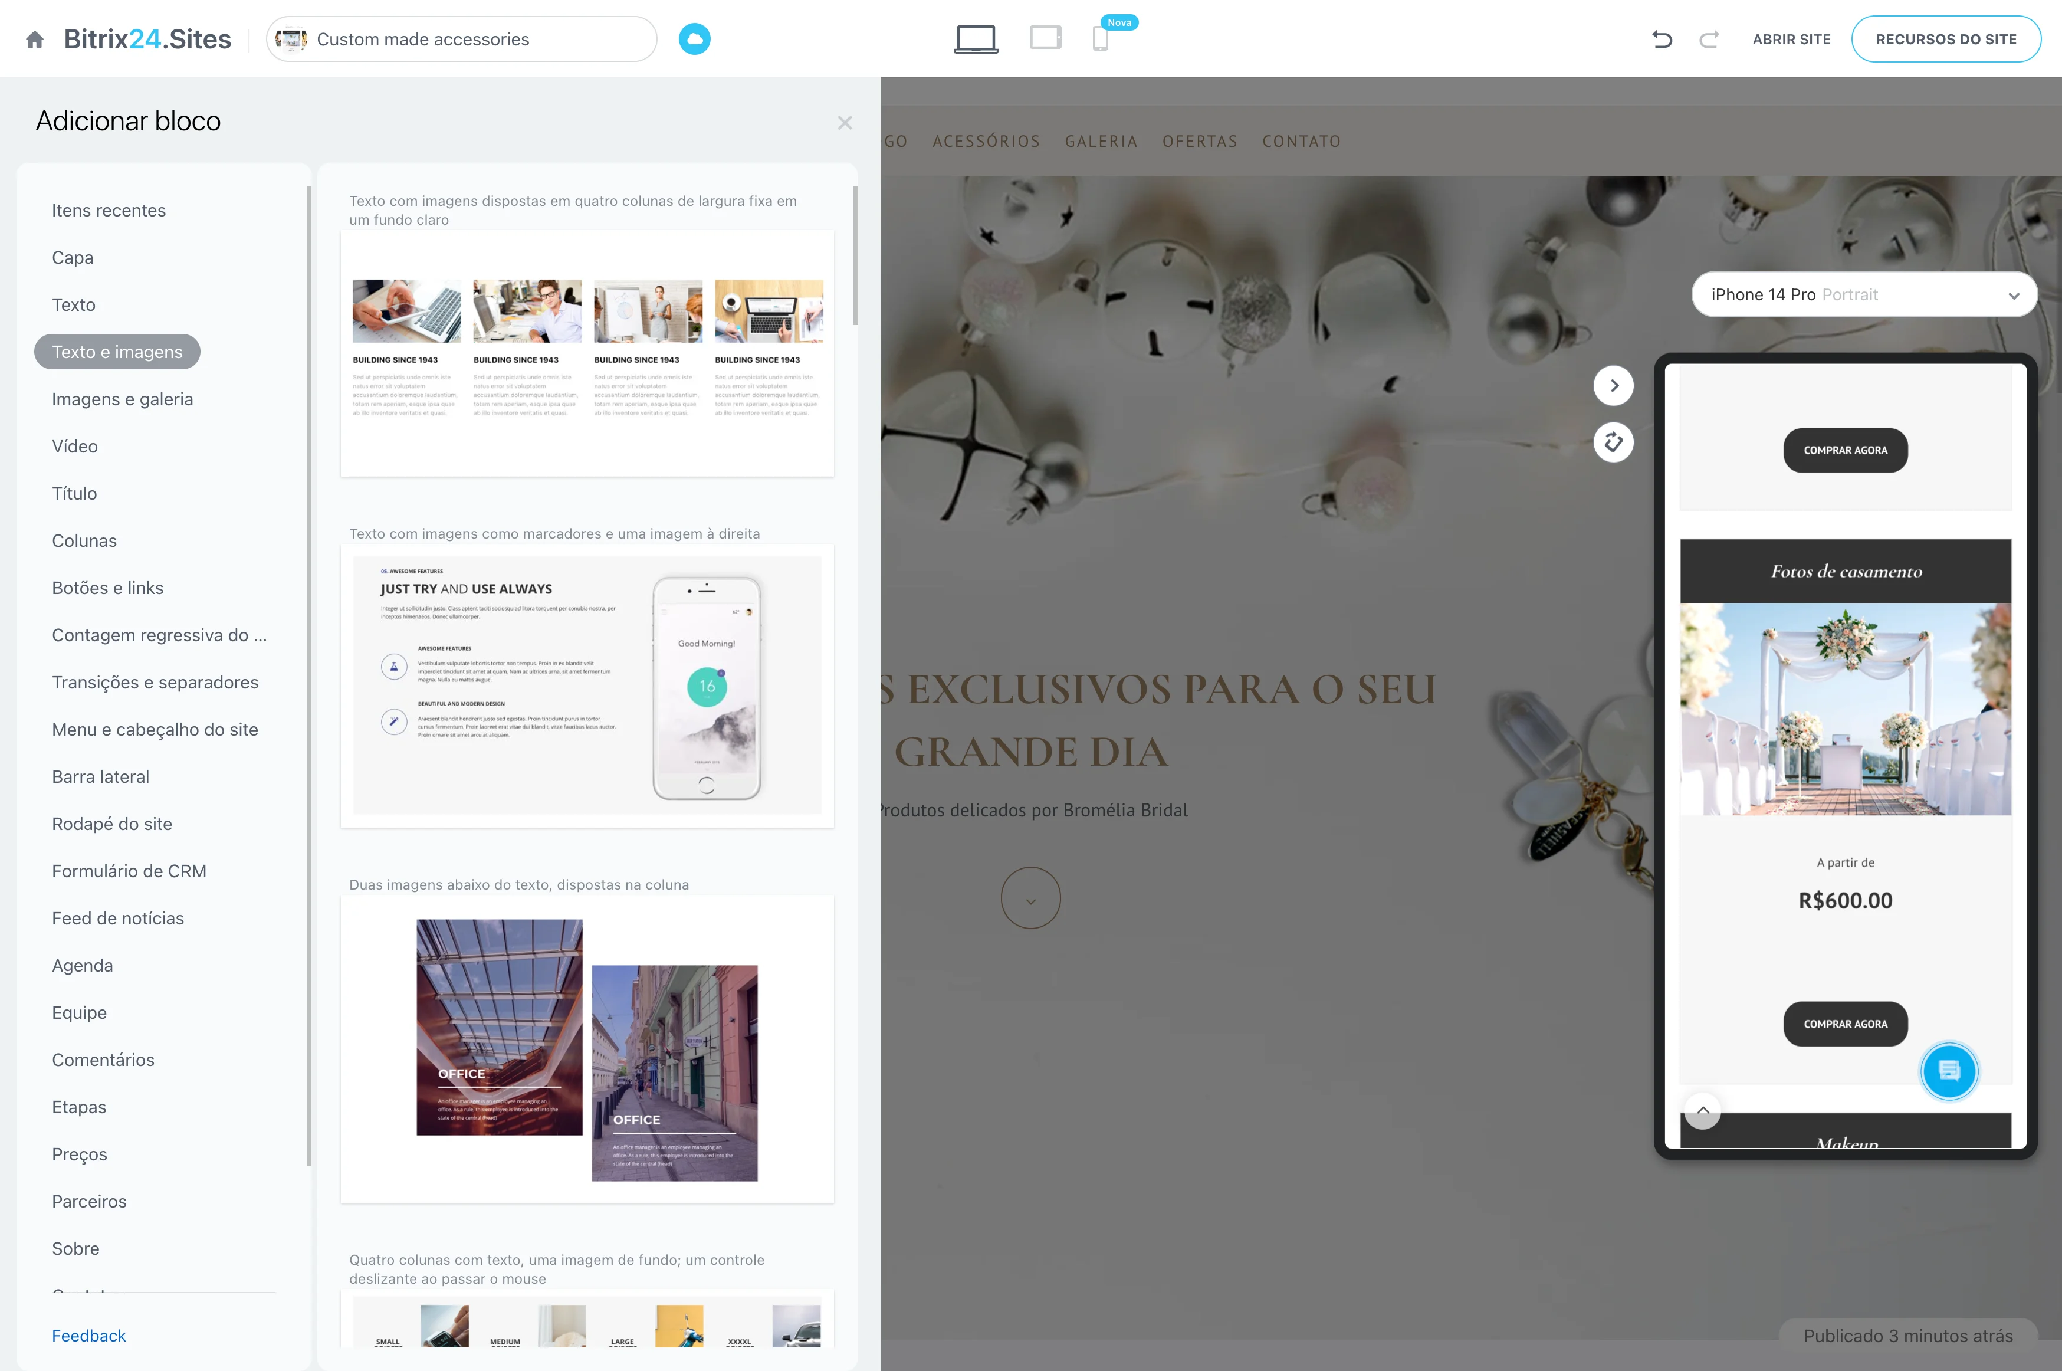Select the Capa block category
Screen dimensions: 2062x1371
click(x=73, y=258)
